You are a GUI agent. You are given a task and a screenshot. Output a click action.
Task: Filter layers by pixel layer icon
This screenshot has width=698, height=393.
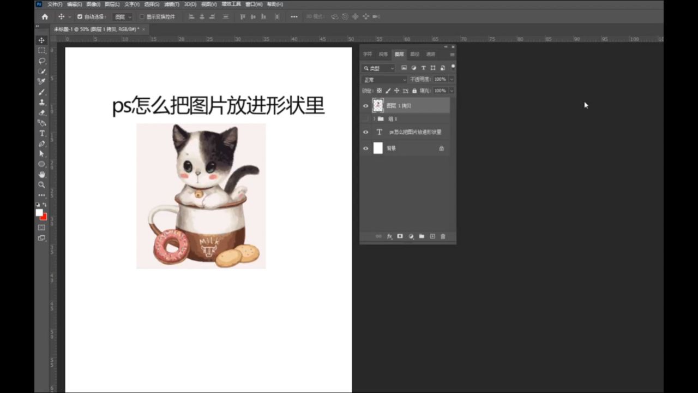pos(404,68)
